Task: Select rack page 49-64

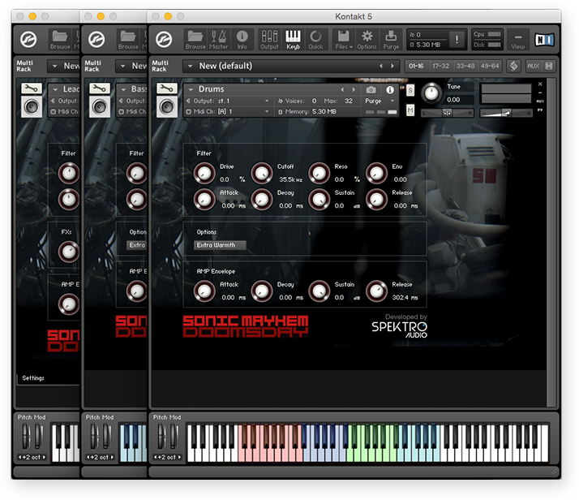Action: (490, 66)
